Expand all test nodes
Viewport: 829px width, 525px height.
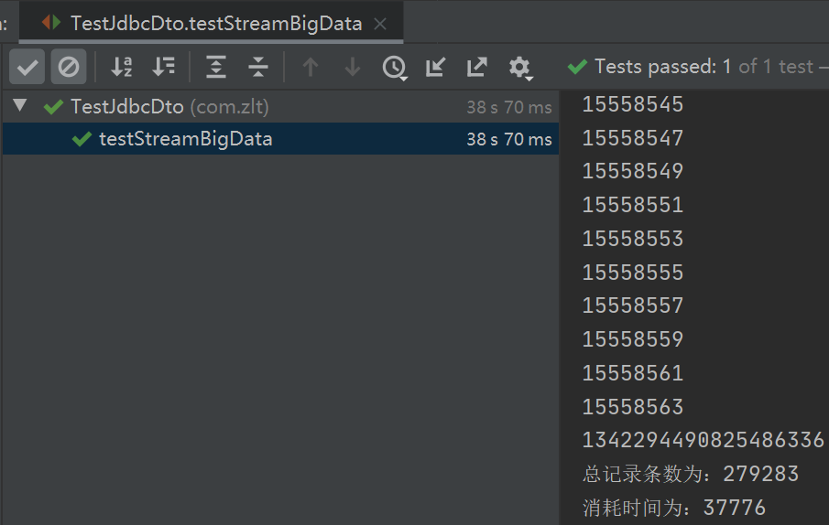(216, 67)
